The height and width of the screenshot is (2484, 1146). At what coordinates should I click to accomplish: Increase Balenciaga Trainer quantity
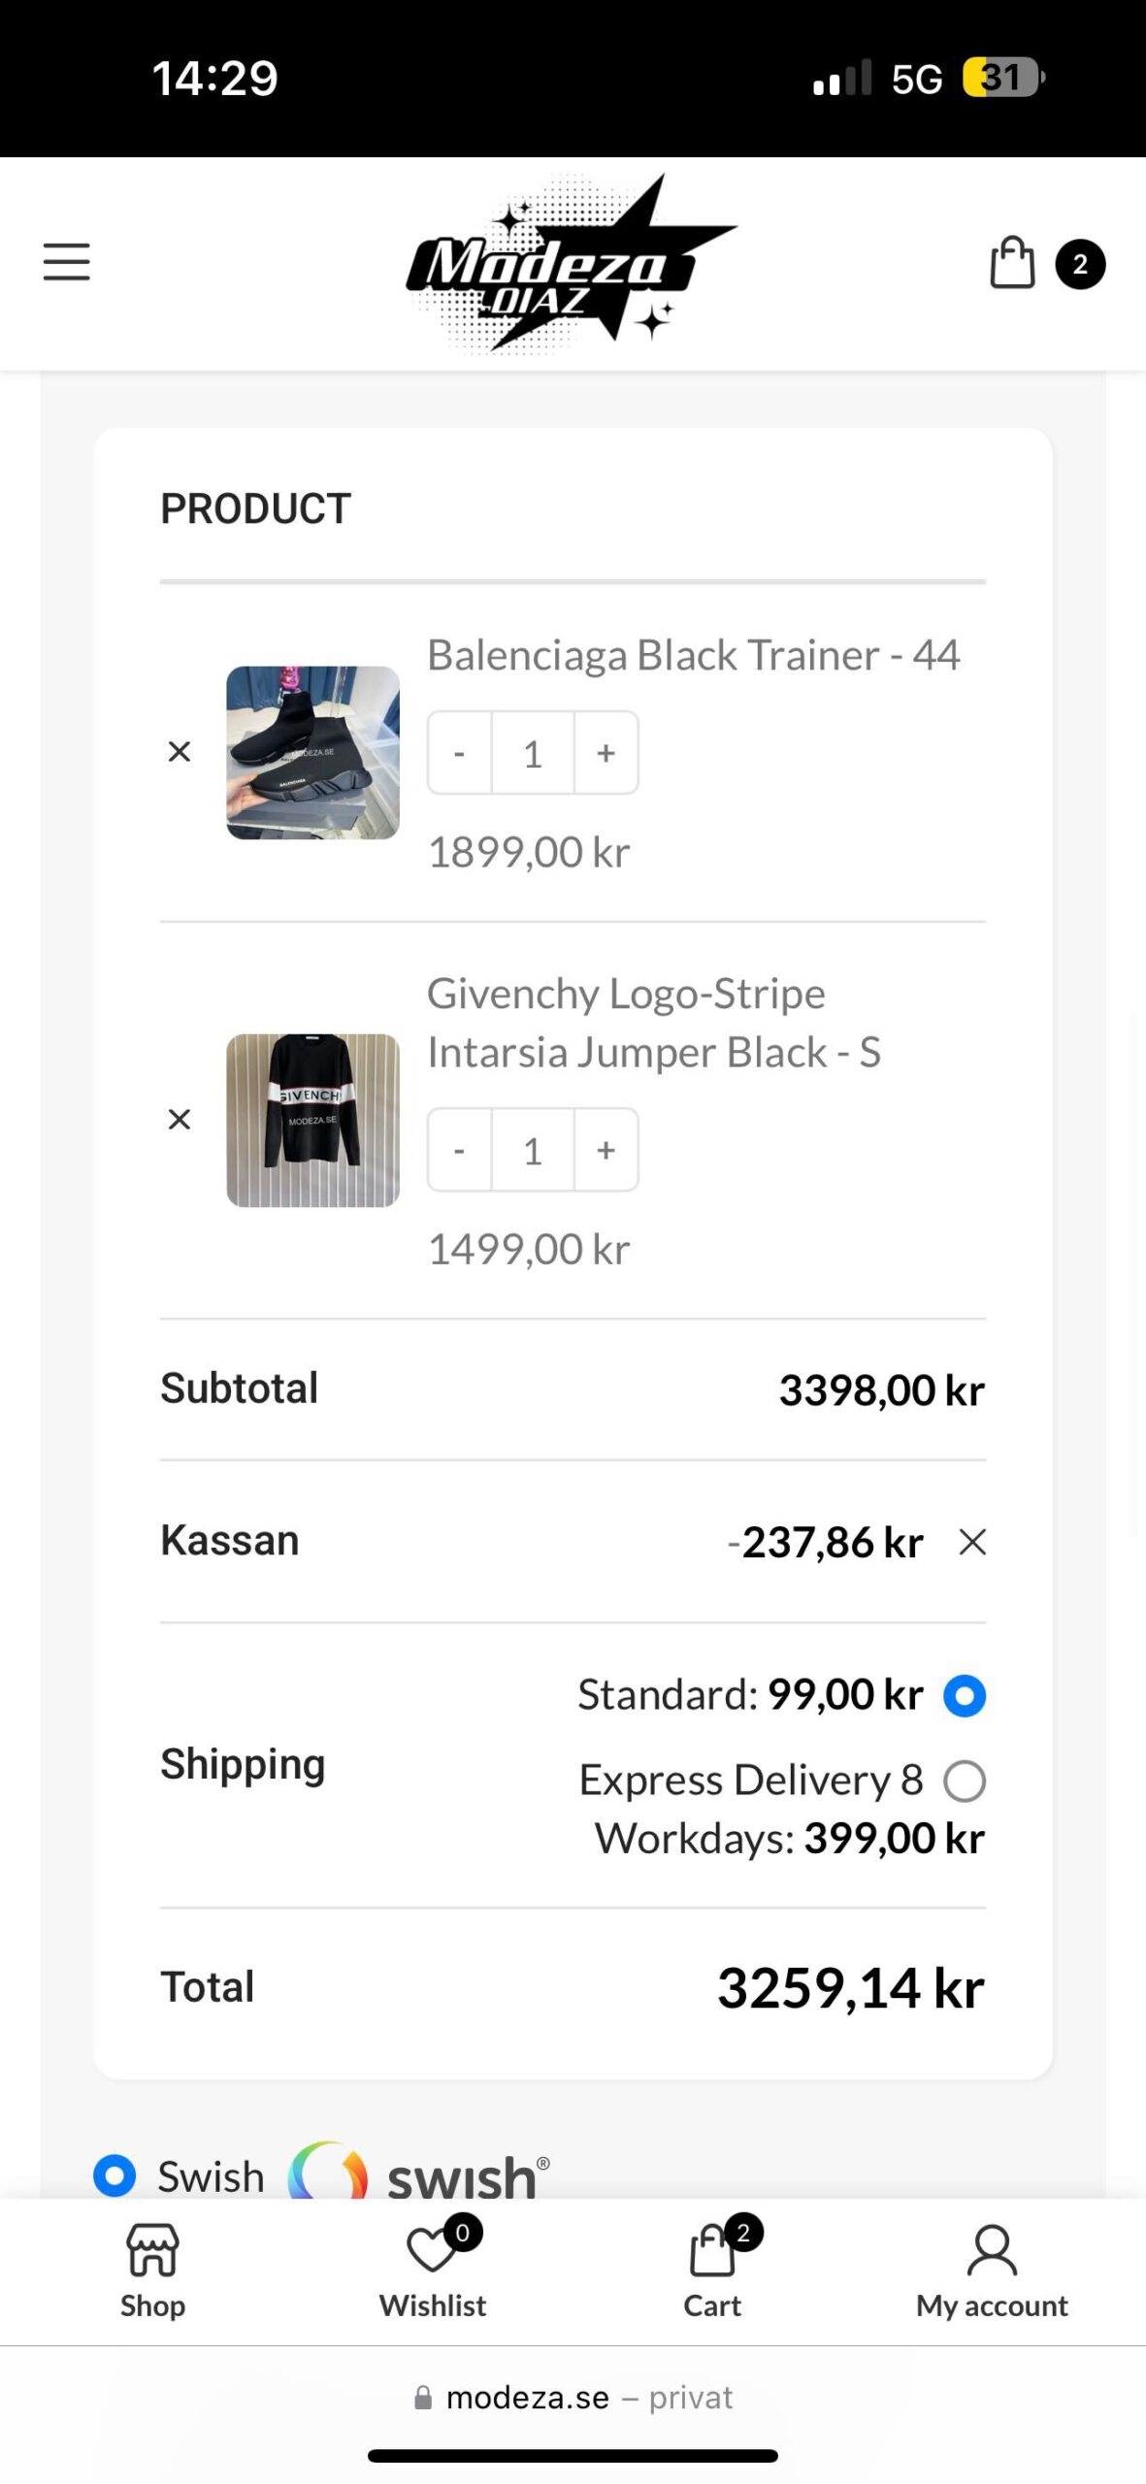point(606,753)
